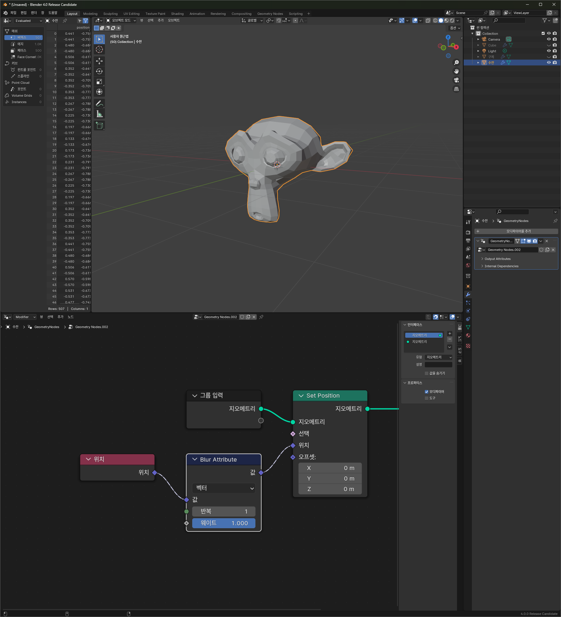The width and height of the screenshot is (561, 617).
Task: Select the Annotate pencil tool
Action: pos(99,103)
